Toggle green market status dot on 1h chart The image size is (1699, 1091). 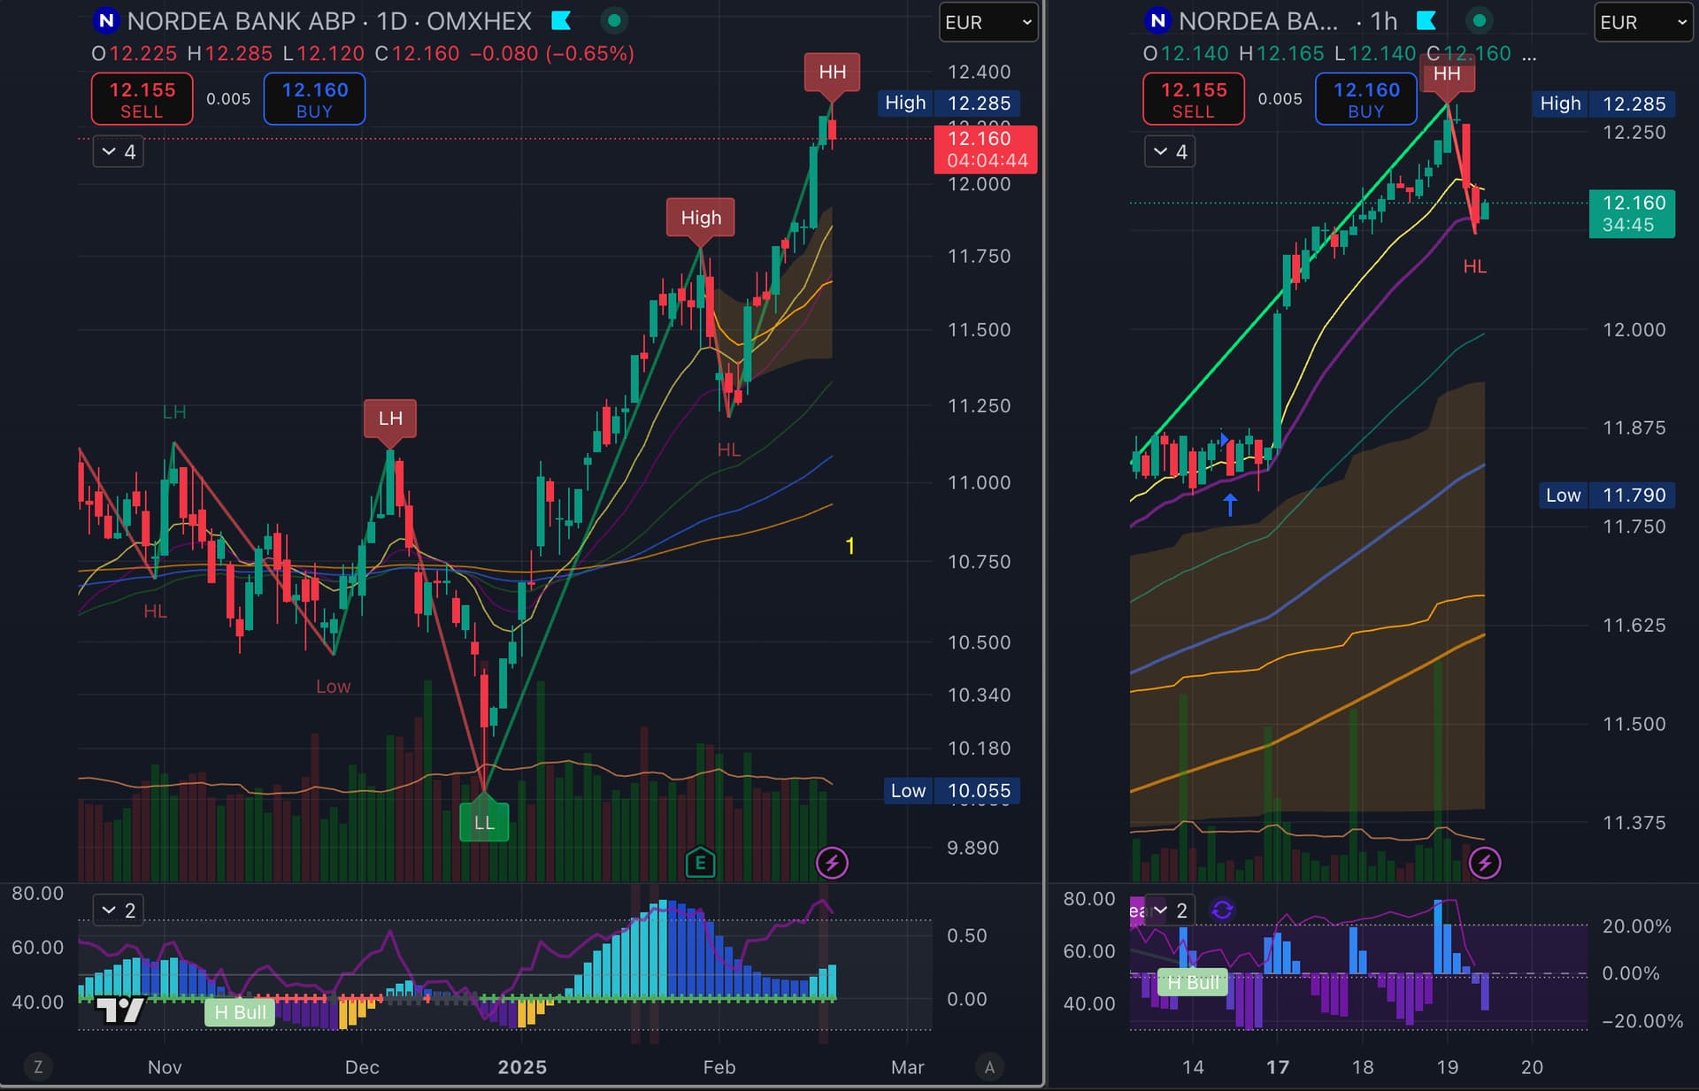(x=1479, y=20)
